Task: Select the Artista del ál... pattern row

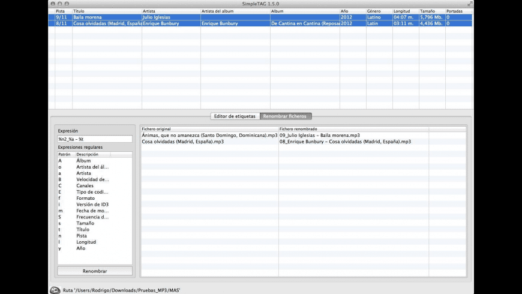Action: (95, 167)
